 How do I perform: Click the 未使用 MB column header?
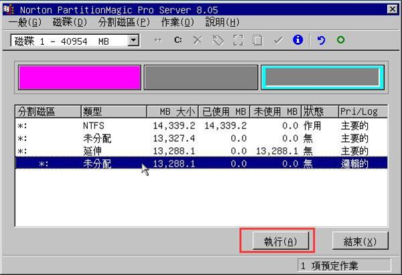275,112
